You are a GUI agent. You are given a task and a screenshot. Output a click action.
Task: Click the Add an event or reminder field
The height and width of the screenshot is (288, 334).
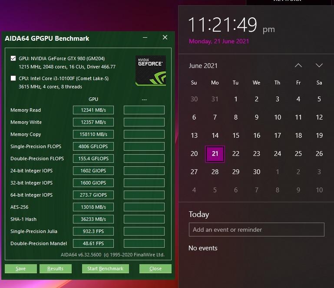pos(256,230)
